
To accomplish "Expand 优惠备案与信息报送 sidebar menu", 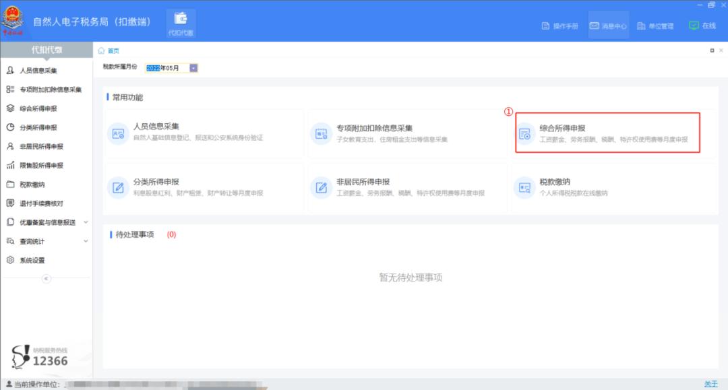I will click(85, 222).
